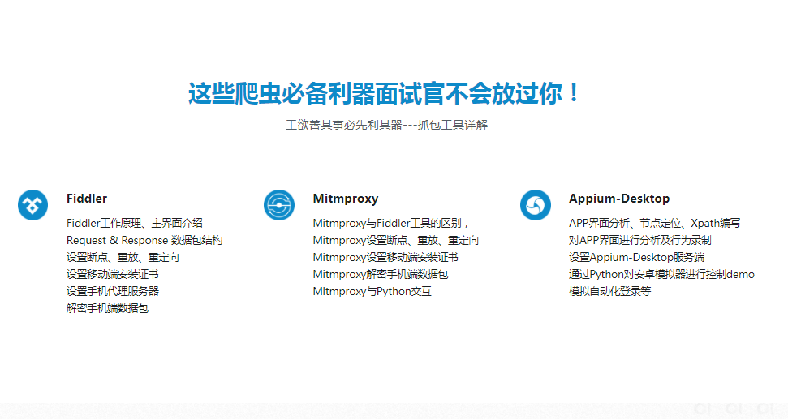Image resolution: width=788 pixels, height=419 pixels.
Task: Click Mitmproxy设置断点、重放、重定向 line
Action: [x=395, y=241]
